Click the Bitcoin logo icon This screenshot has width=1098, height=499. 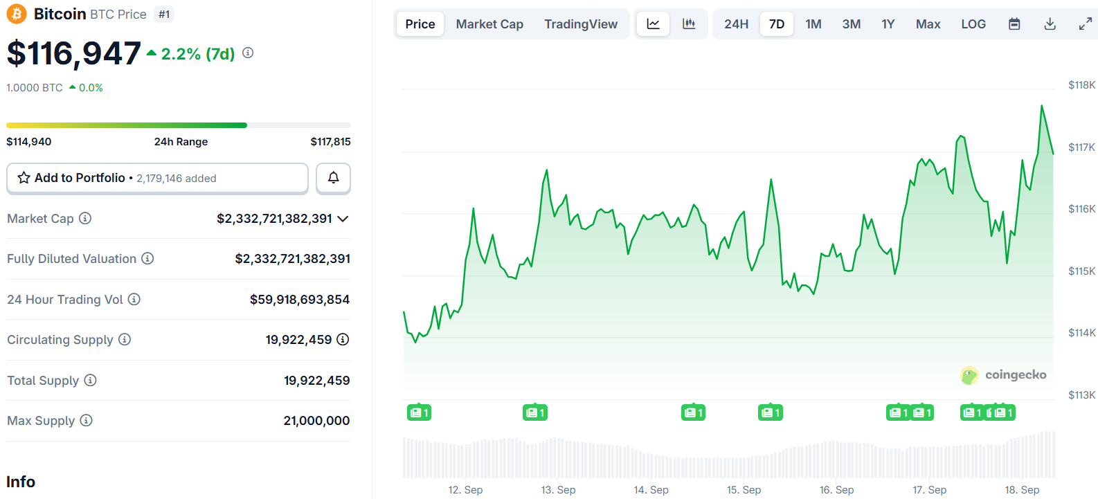[17, 14]
